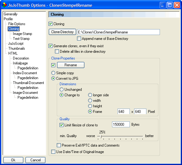
Task: Select HTML in the tree
Action: pos(13,53)
